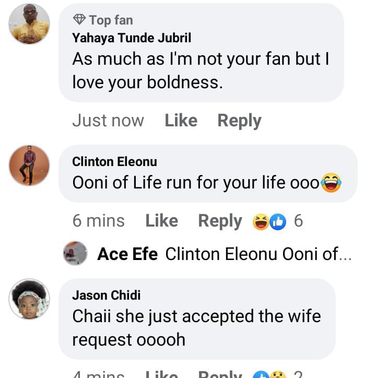The width and height of the screenshot is (376, 378).
Task: Click Ace Efe's name in reply
Action: pos(127,254)
